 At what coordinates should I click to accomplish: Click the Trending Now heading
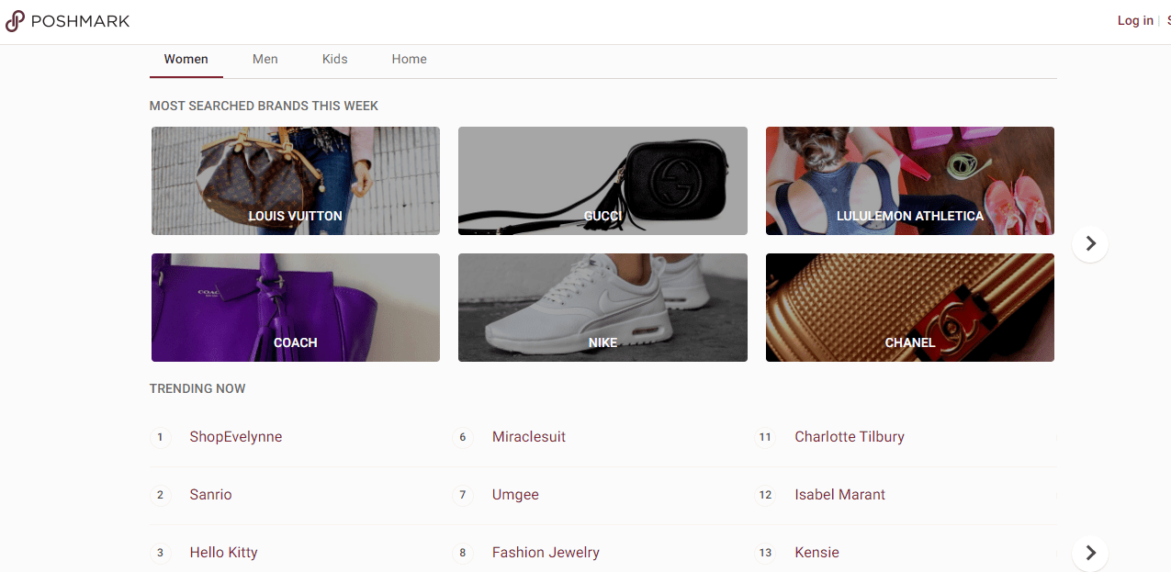pyautogui.click(x=197, y=388)
